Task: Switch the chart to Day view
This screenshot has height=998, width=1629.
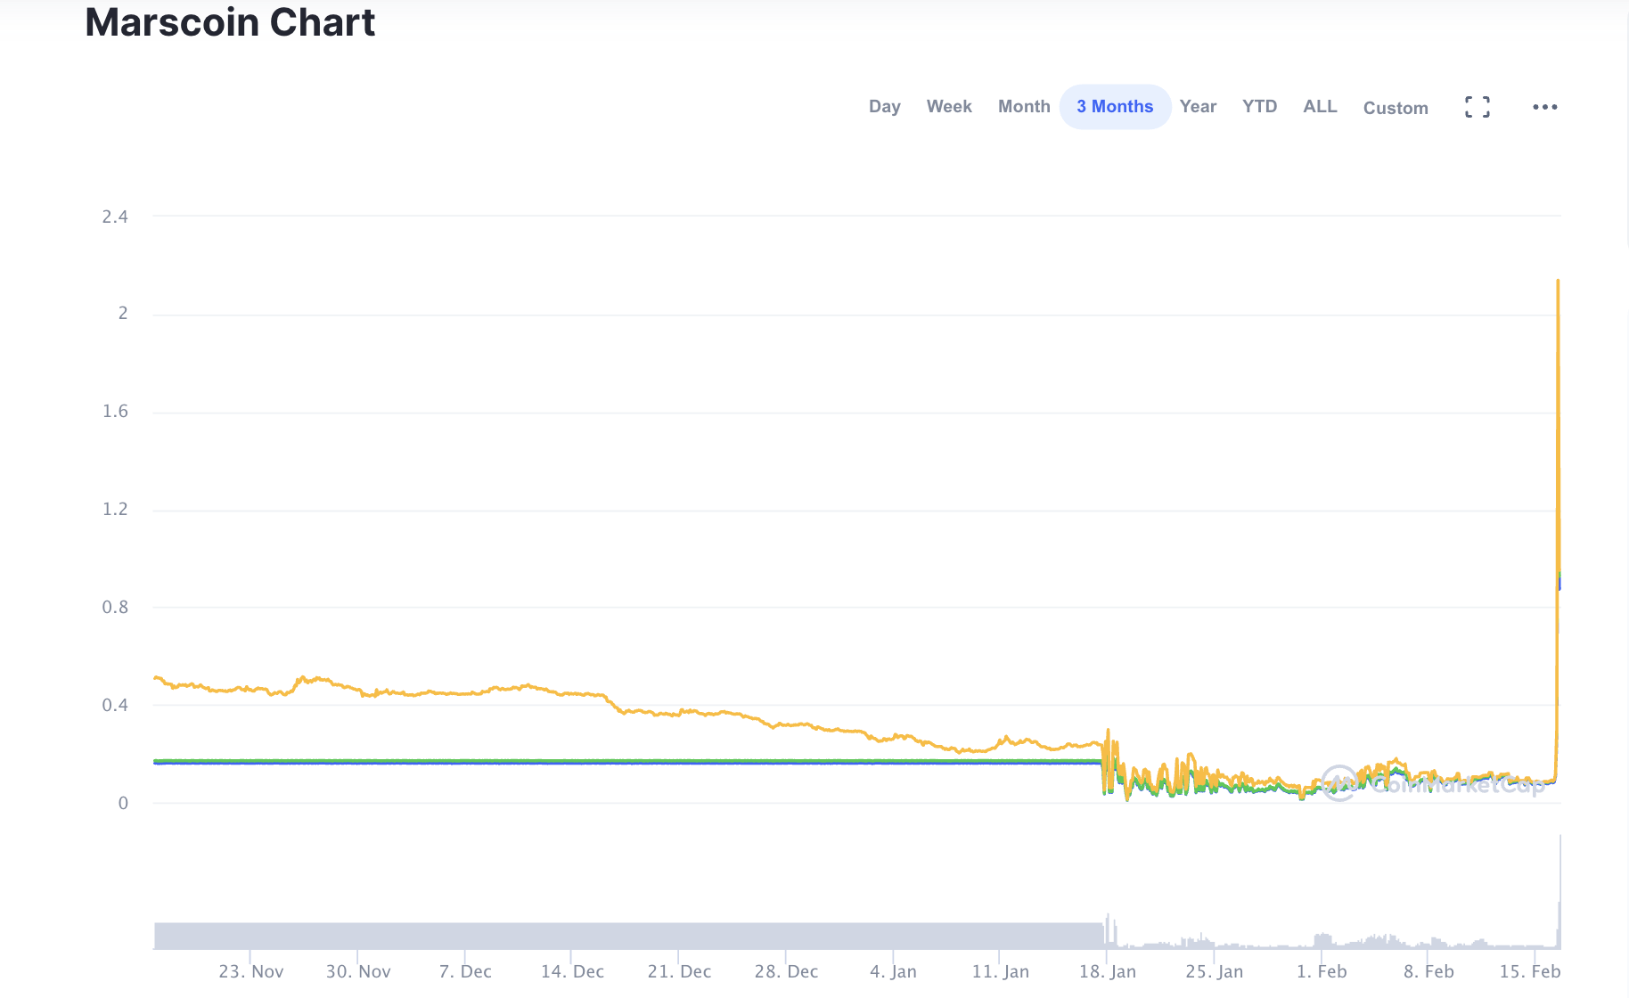Action: coord(885,106)
